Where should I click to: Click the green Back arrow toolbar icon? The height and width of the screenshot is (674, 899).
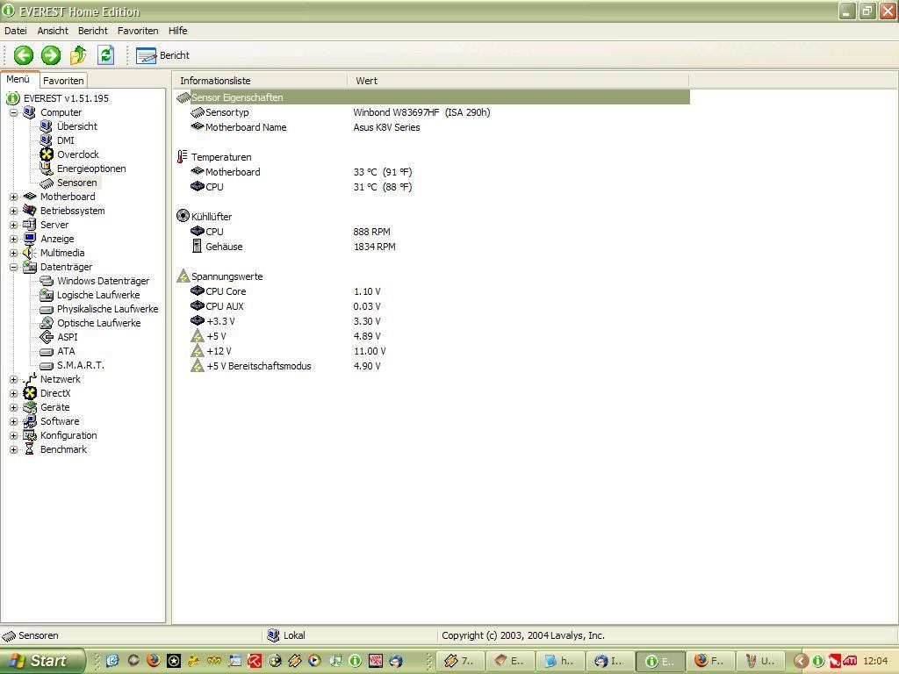[24, 55]
